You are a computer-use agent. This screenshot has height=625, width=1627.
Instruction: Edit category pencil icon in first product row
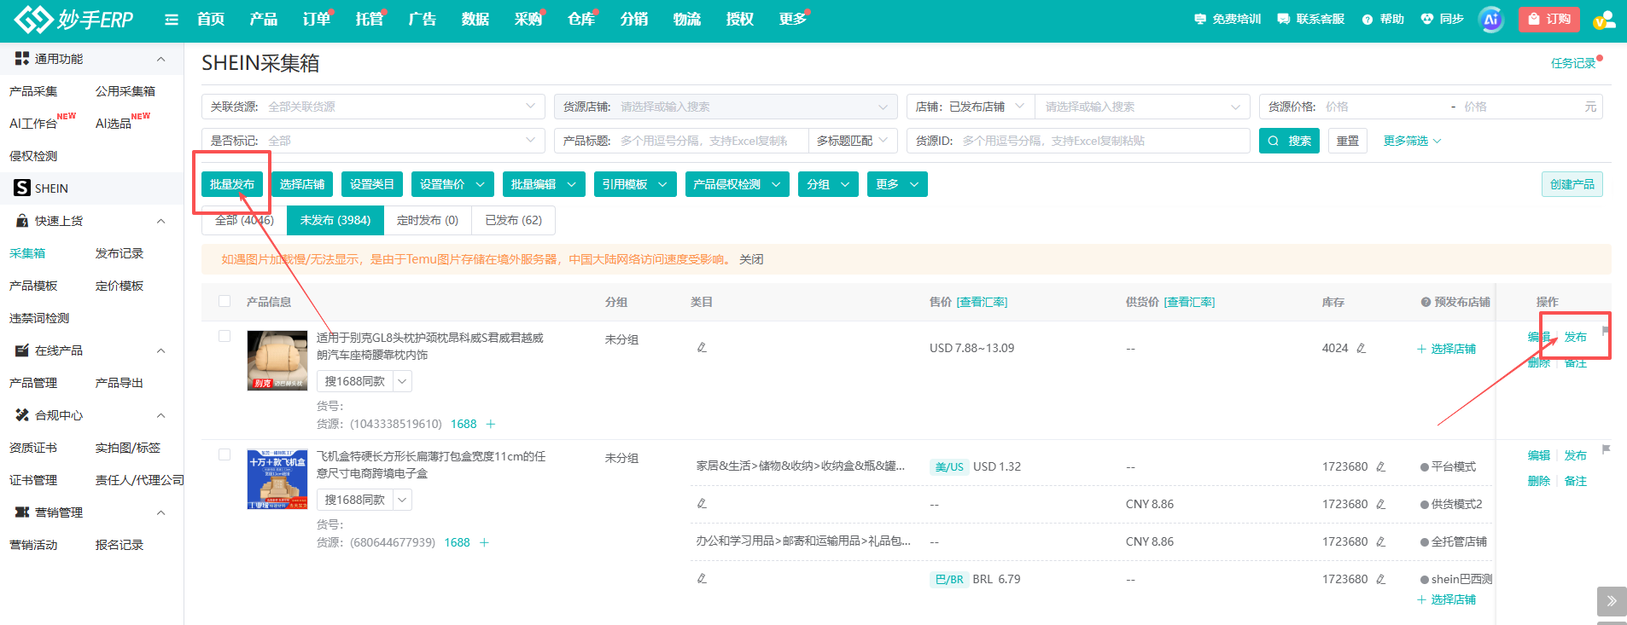click(702, 347)
